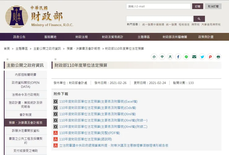Go to 首頁 in the breadcrumb
Screen dimensions: 229x155
[7, 49]
